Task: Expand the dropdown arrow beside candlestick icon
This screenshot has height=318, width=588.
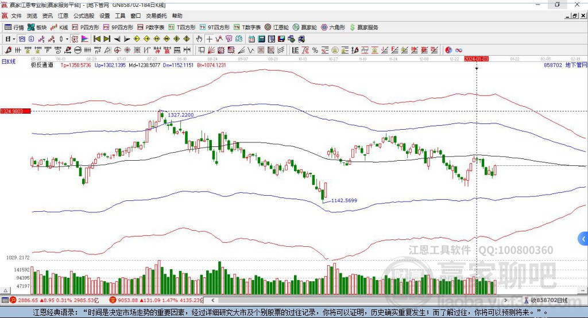Action: (x=67, y=39)
